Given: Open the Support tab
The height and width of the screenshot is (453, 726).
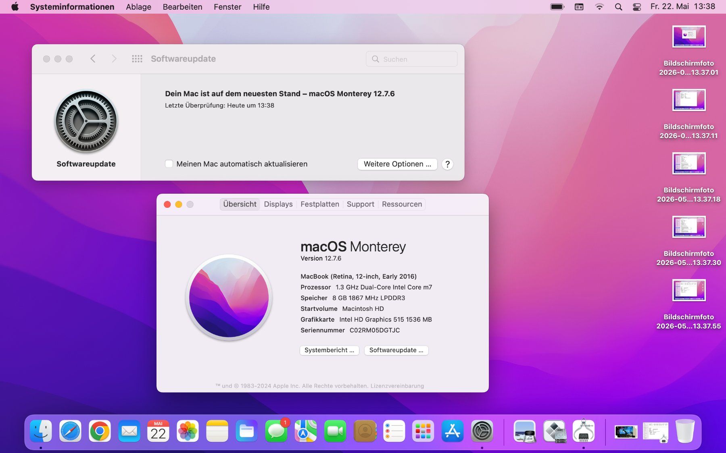Looking at the screenshot, I should [x=361, y=204].
